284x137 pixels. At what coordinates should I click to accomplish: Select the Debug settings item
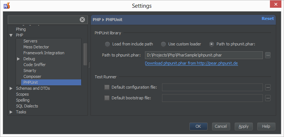(29, 59)
